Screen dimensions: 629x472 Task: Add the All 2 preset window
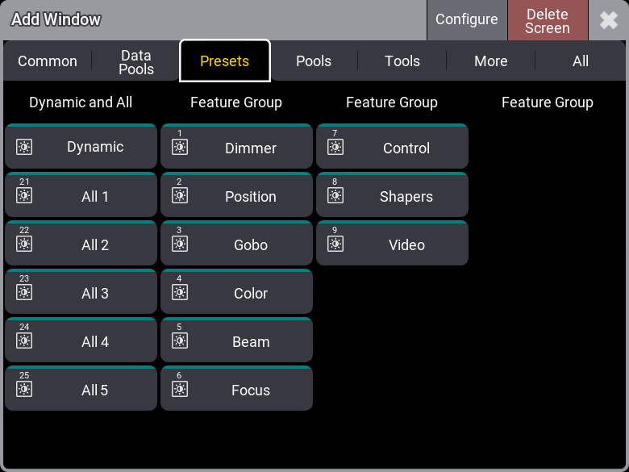point(81,243)
